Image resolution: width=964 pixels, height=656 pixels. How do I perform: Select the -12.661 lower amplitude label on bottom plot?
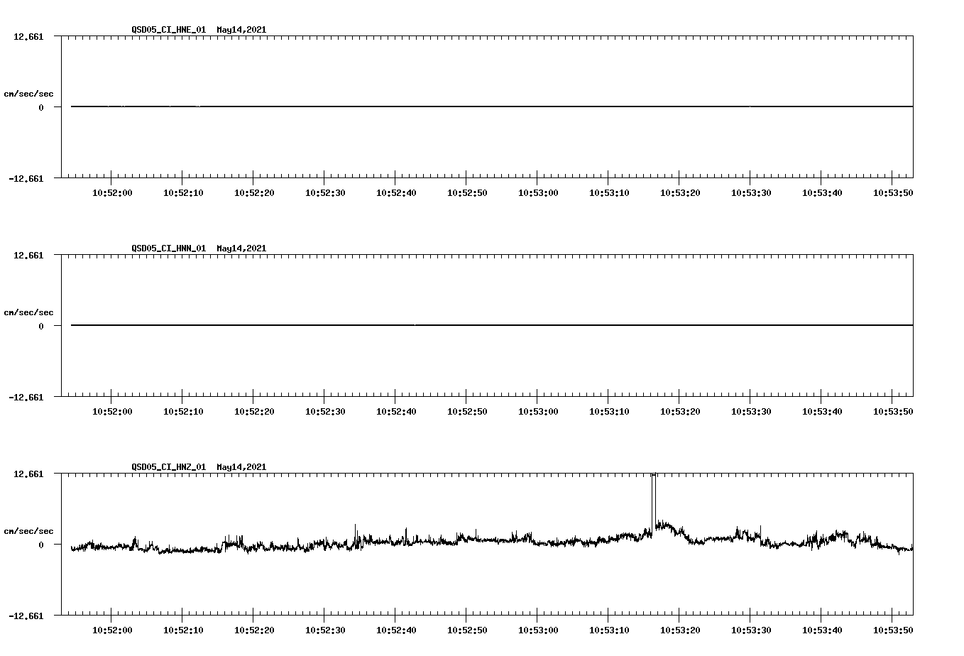click(26, 616)
